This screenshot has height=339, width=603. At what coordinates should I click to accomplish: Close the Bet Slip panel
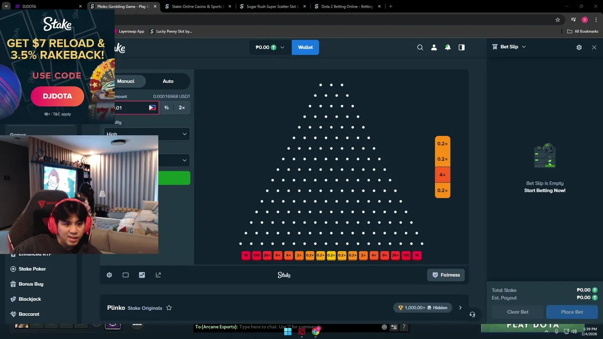pyautogui.click(x=594, y=47)
